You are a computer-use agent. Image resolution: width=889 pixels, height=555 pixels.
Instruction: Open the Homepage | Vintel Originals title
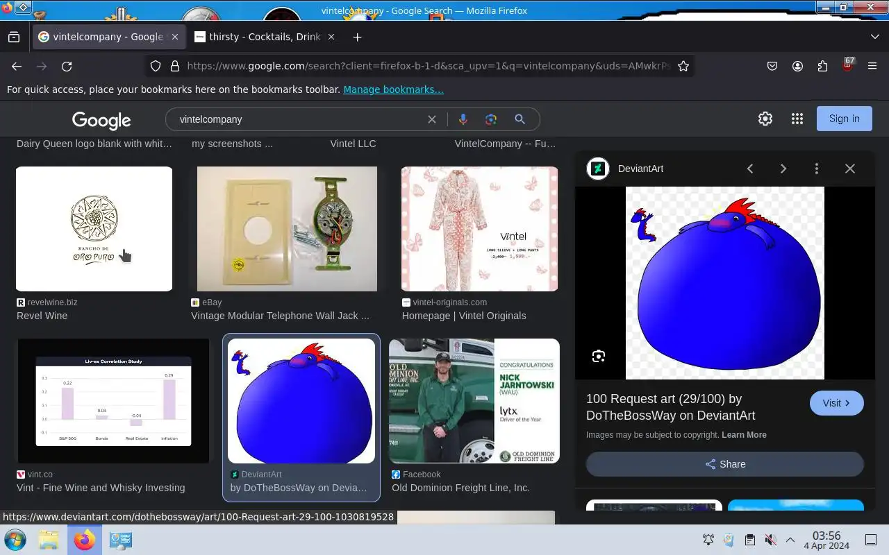click(464, 316)
